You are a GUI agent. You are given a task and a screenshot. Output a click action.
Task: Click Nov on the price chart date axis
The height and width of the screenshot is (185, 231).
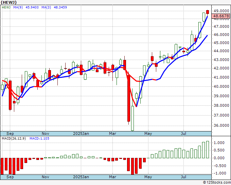[46, 133]
